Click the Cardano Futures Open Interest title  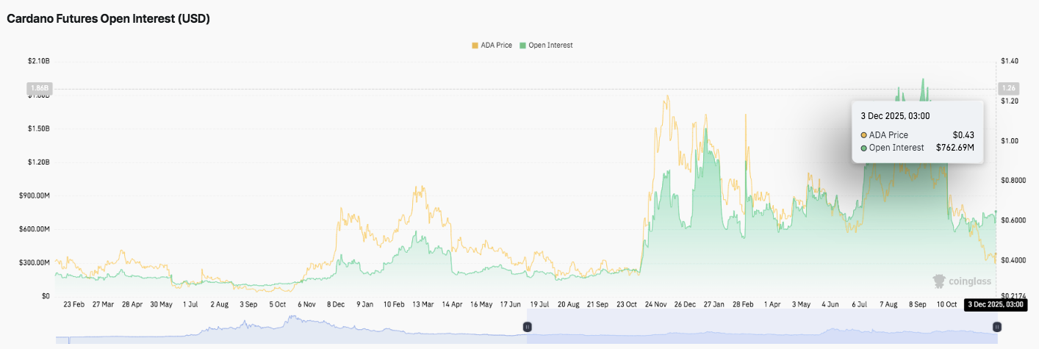(109, 20)
